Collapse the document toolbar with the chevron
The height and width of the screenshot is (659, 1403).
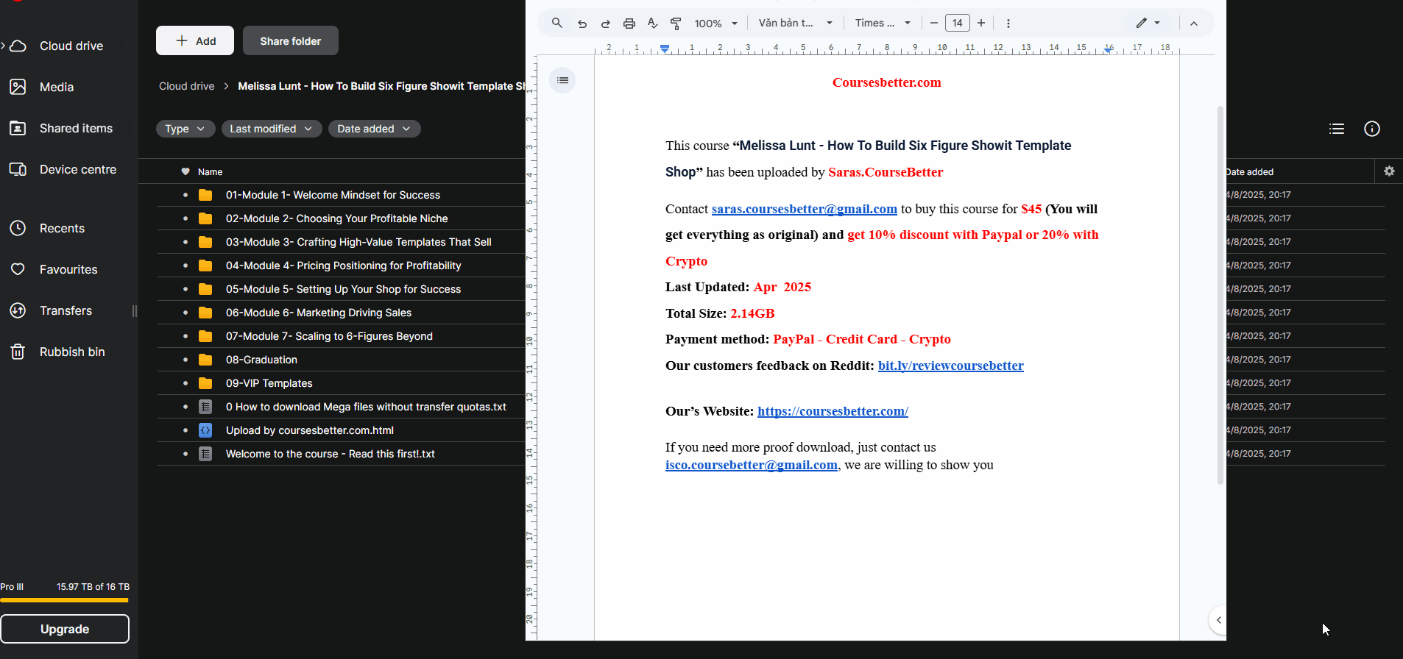coord(1194,24)
